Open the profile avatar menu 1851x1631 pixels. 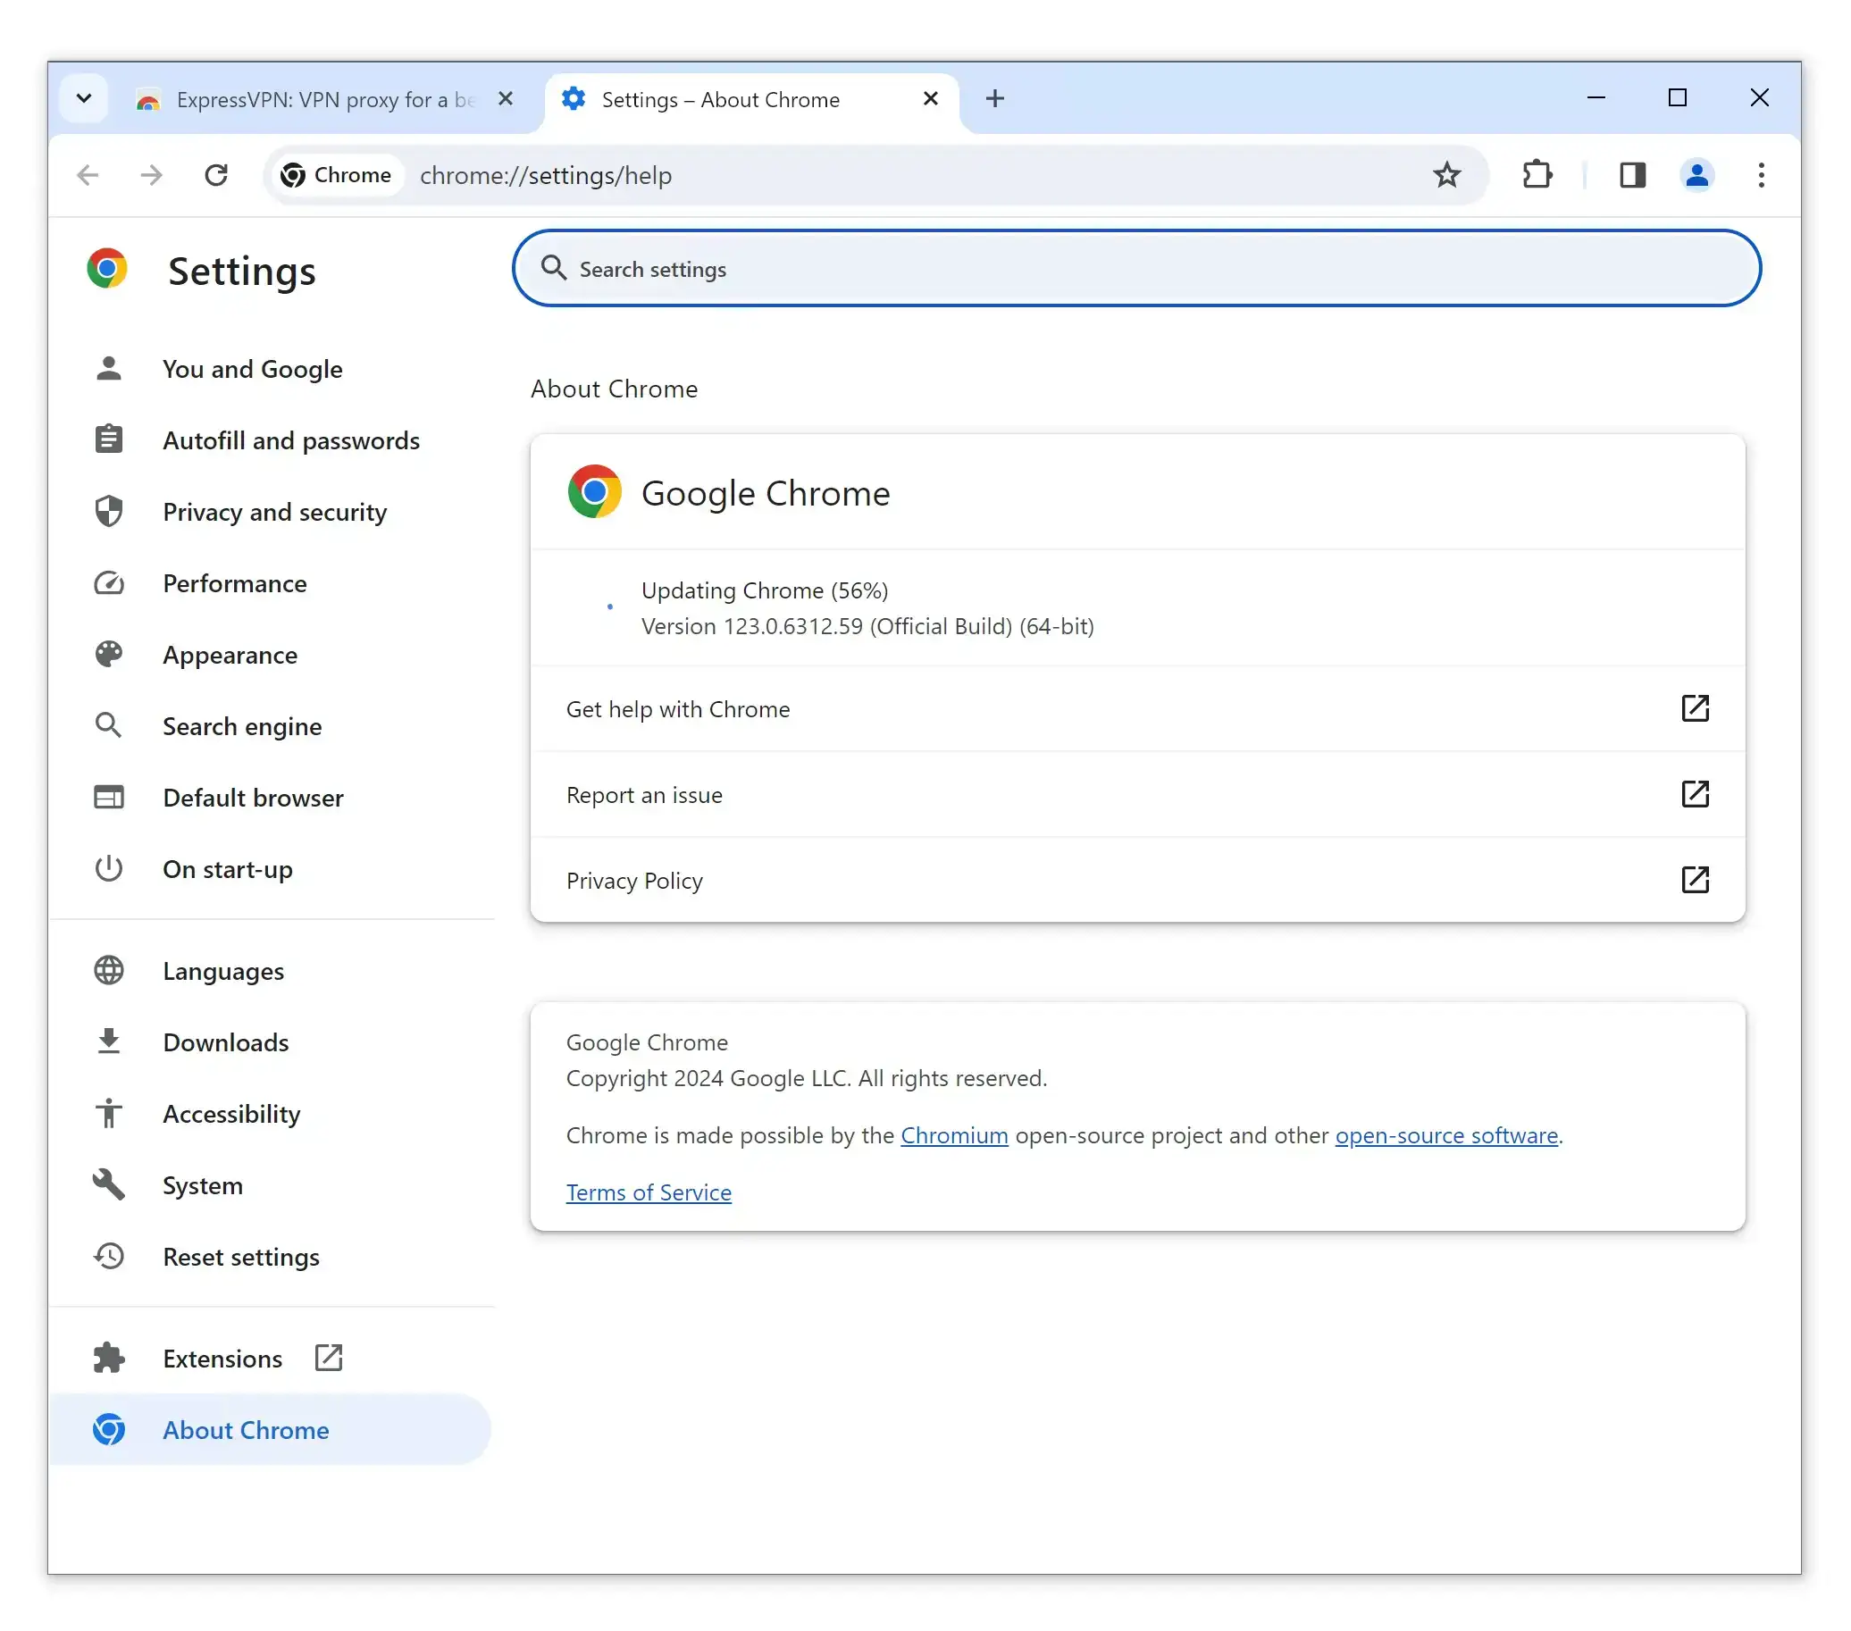[1696, 175]
